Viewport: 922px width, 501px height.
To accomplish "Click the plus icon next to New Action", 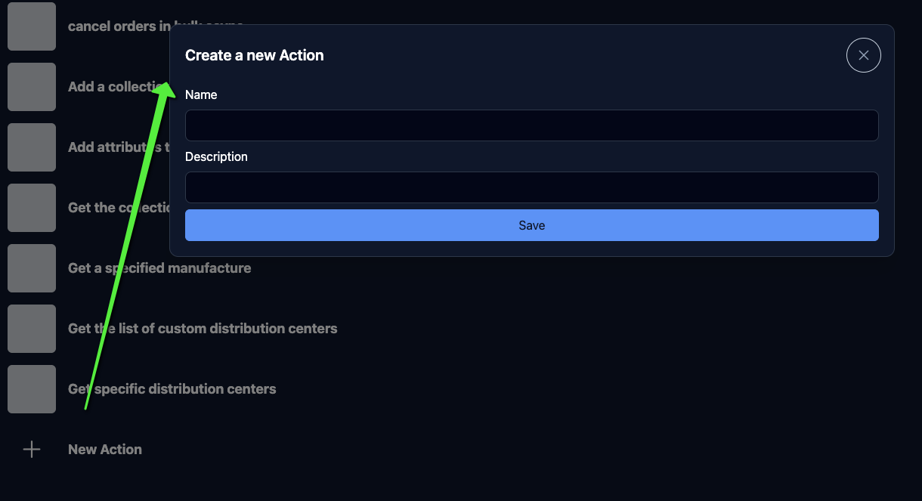I will pos(32,449).
